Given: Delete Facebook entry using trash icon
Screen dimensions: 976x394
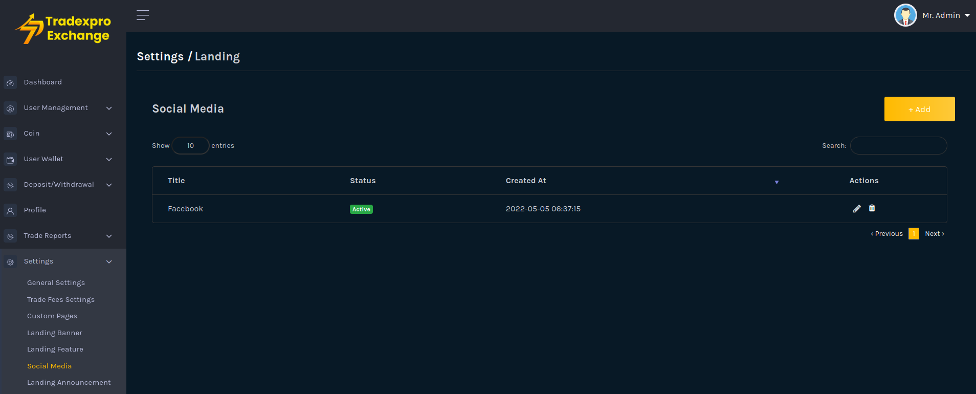Looking at the screenshot, I should [x=872, y=208].
